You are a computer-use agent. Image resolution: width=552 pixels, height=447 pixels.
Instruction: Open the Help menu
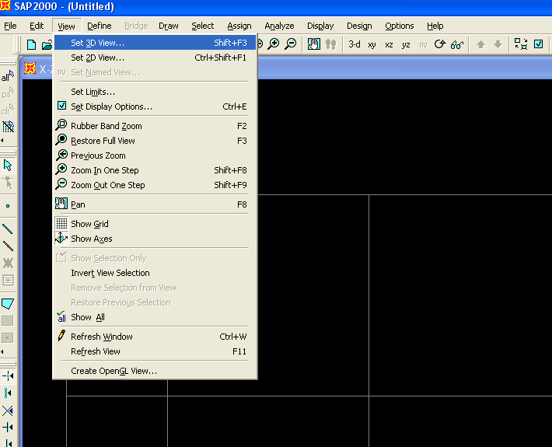[x=435, y=26]
